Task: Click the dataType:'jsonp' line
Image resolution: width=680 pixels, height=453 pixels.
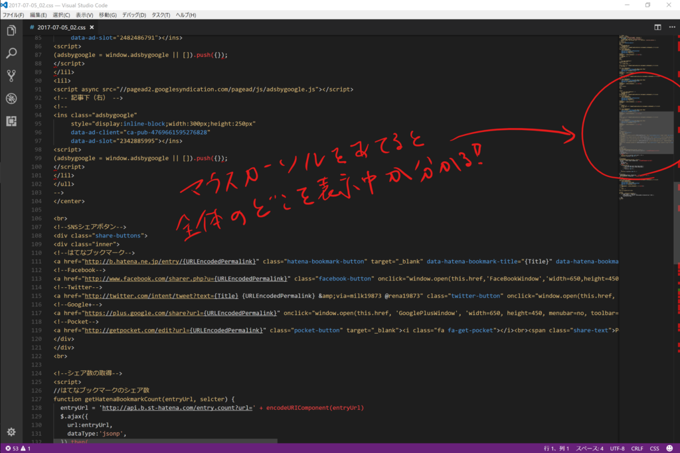Action: (x=97, y=434)
